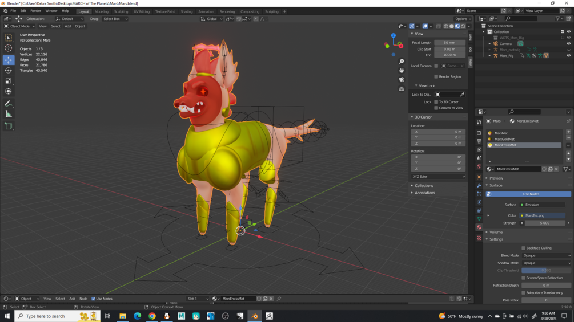Open the Texture properties checker tab
Viewport: 574px width, 322px height.
479,238
